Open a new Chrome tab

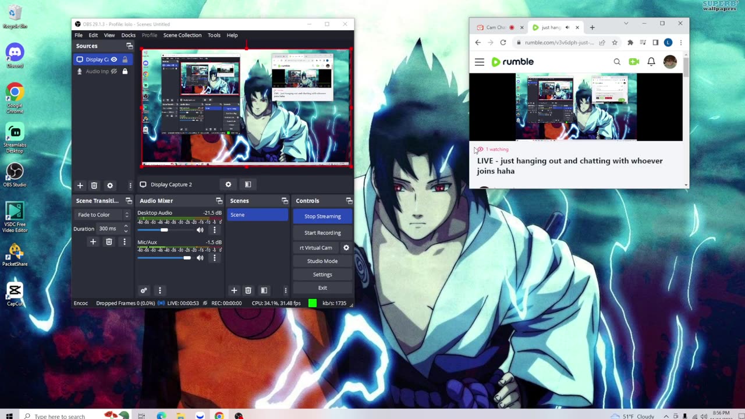tap(592, 27)
